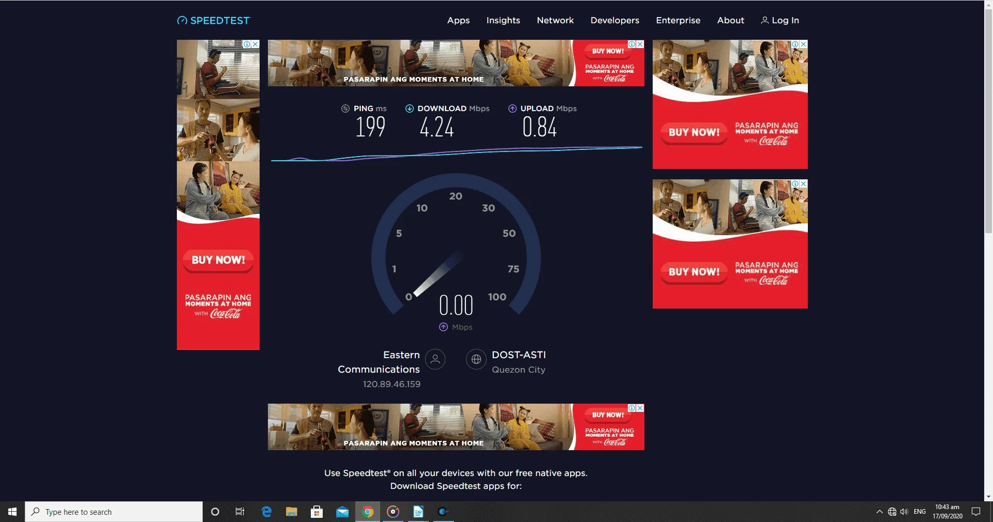993x522 pixels.
Task: Click the IP address 120.89.46.159
Action: point(392,384)
